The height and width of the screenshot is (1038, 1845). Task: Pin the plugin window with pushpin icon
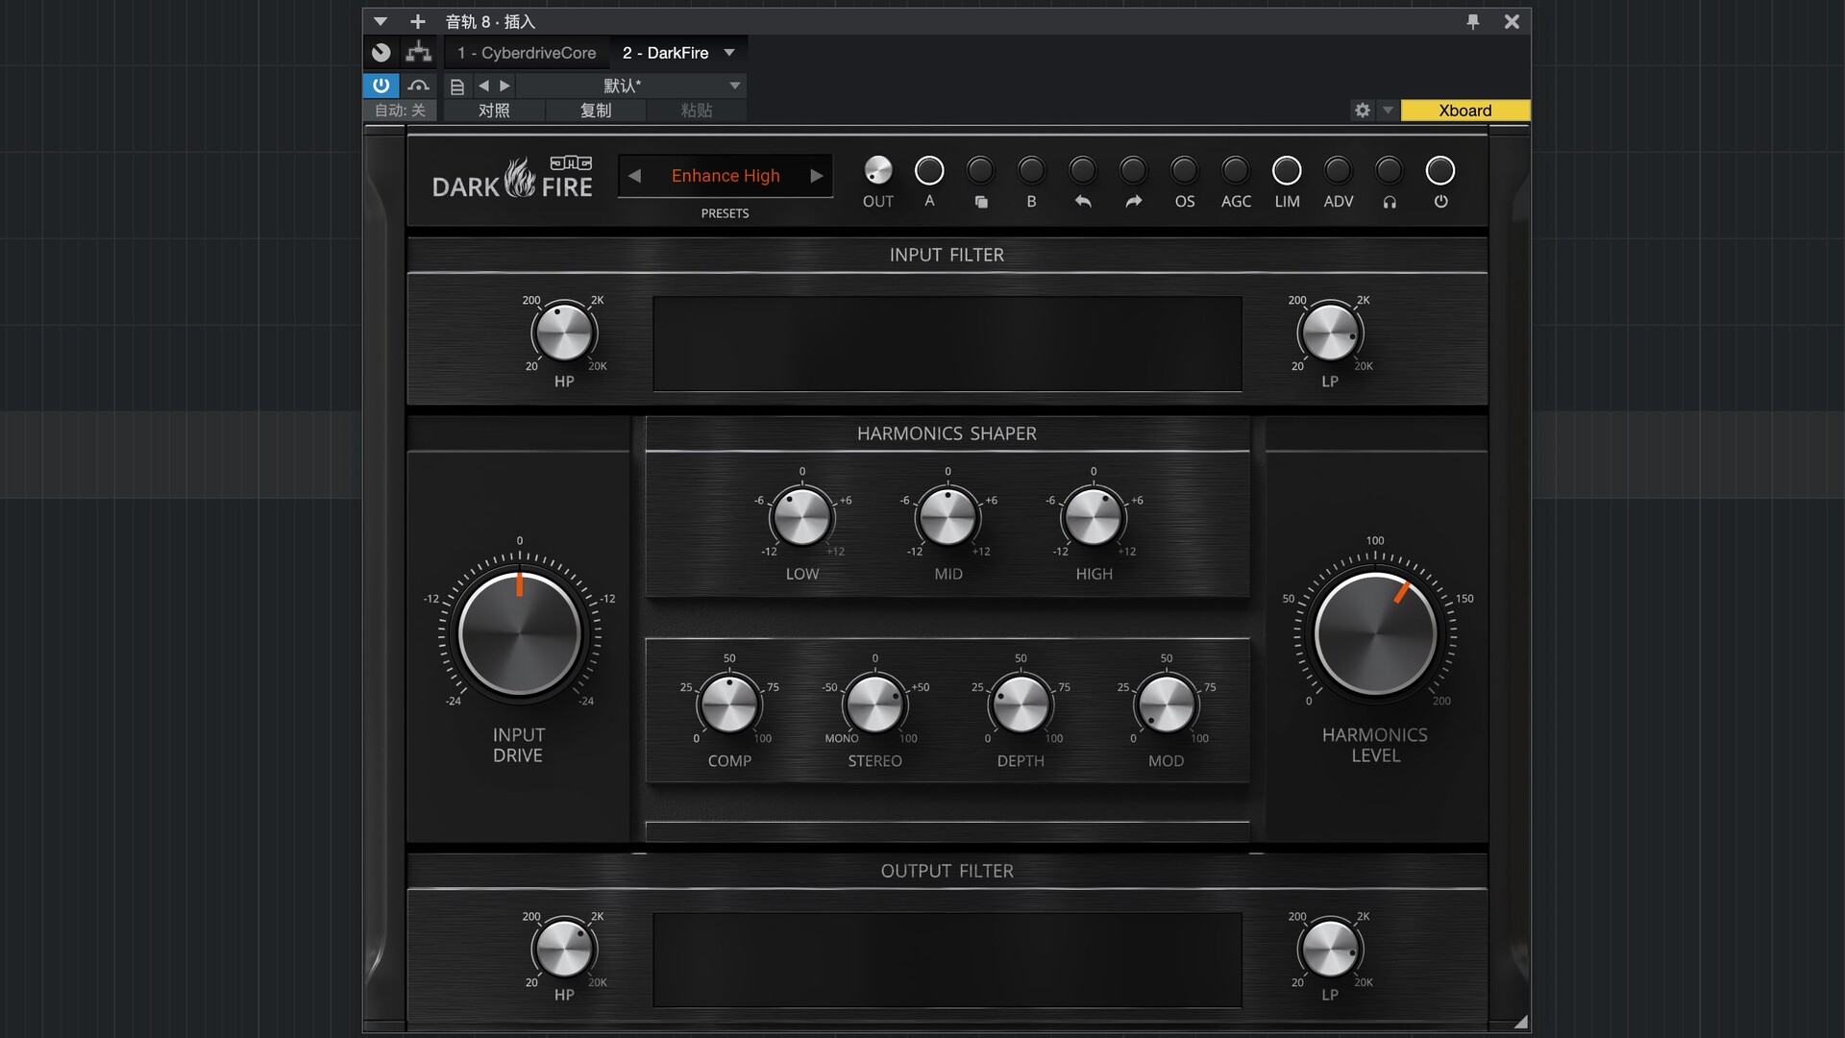point(1473,21)
